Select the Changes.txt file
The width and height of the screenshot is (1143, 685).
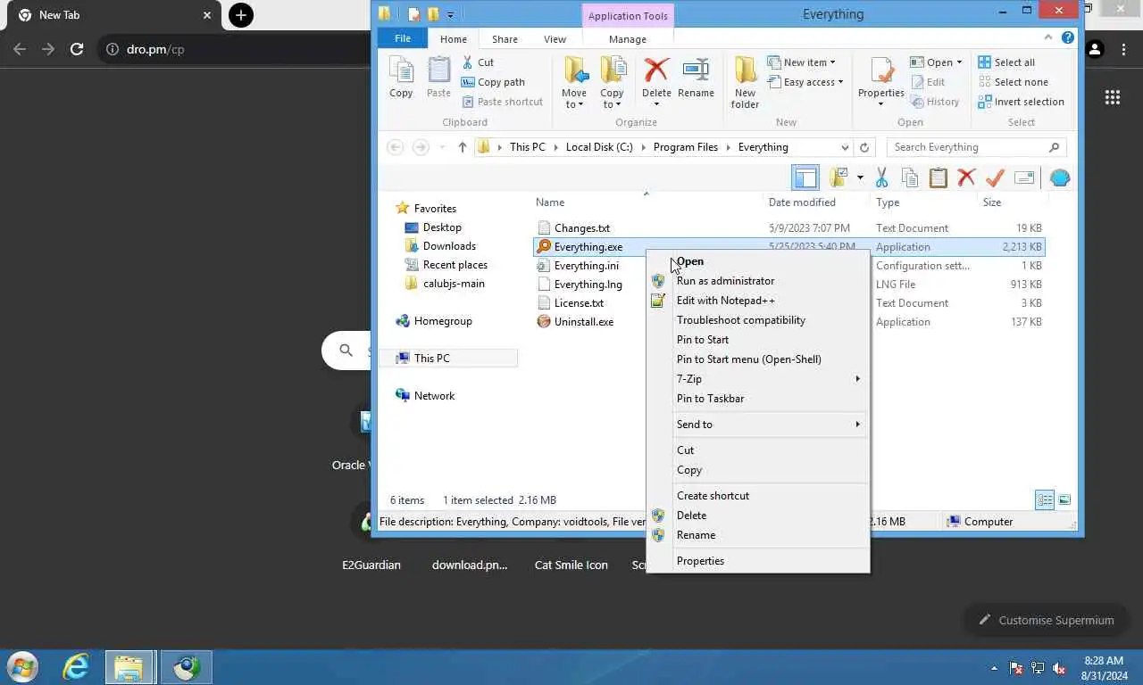(x=581, y=228)
